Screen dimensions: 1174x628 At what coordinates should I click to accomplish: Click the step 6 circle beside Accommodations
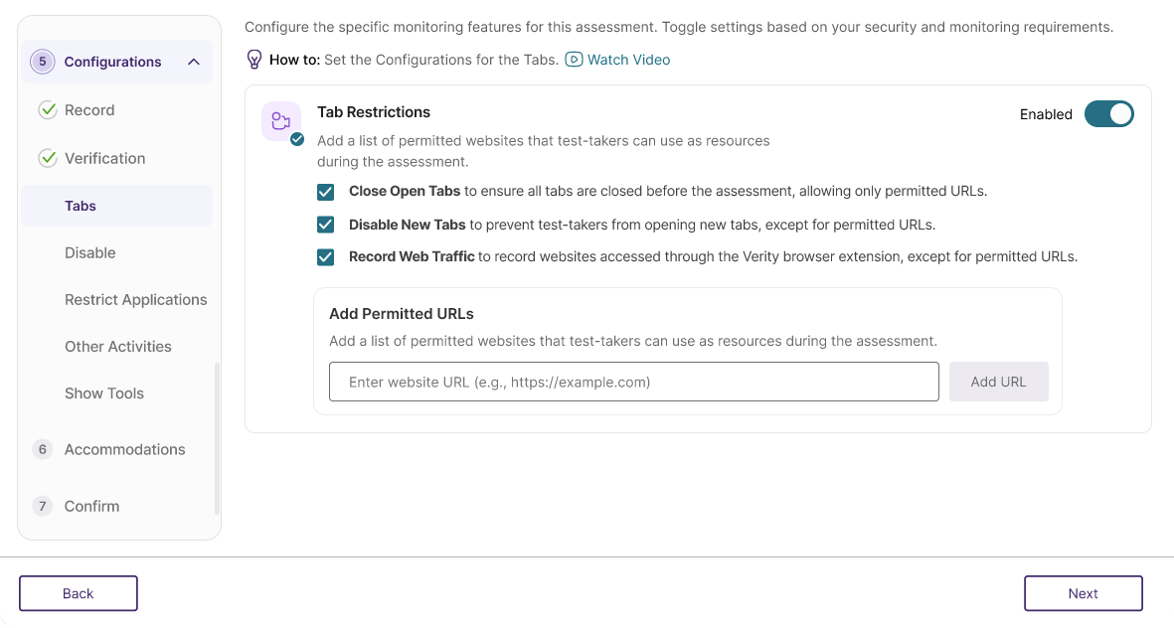tap(42, 449)
